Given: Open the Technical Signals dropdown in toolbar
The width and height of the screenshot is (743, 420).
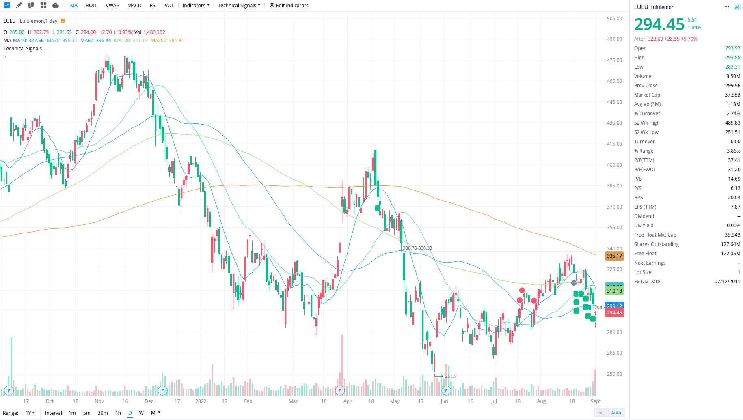Looking at the screenshot, I should [239, 5].
